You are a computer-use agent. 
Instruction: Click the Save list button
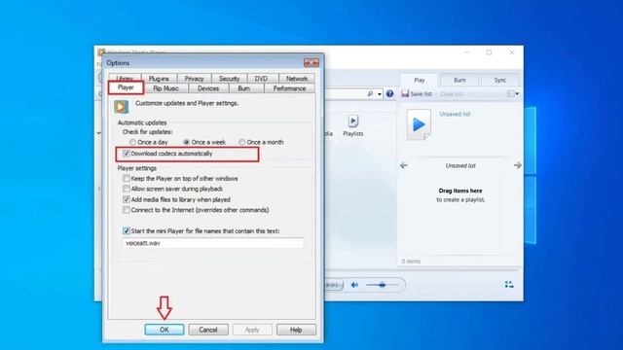tap(417, 93)
